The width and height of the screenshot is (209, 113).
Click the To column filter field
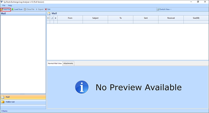tap(120, 22)
